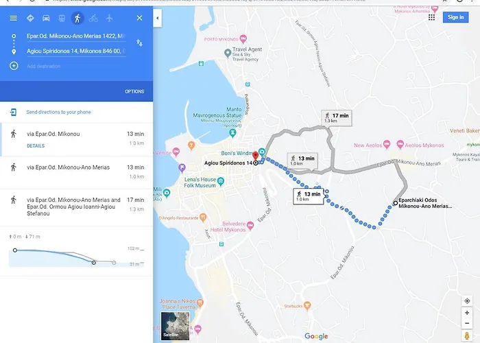Select driving travel mode icon
Viewport: 480px width, 343px height.
tap(46, 18)
